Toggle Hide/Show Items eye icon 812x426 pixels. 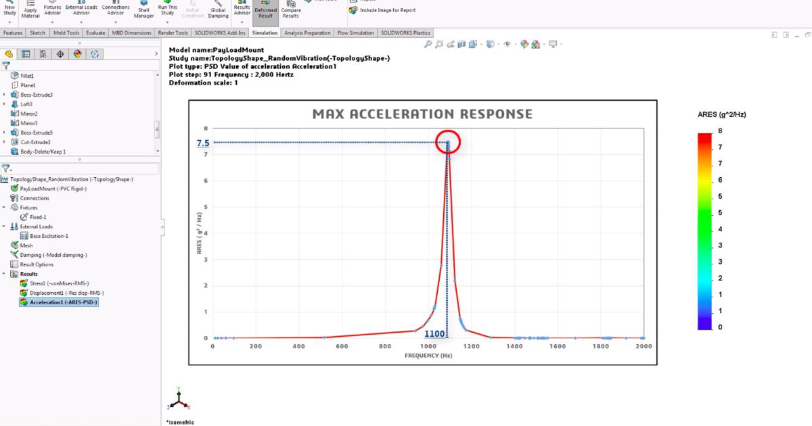click(506, 44)
